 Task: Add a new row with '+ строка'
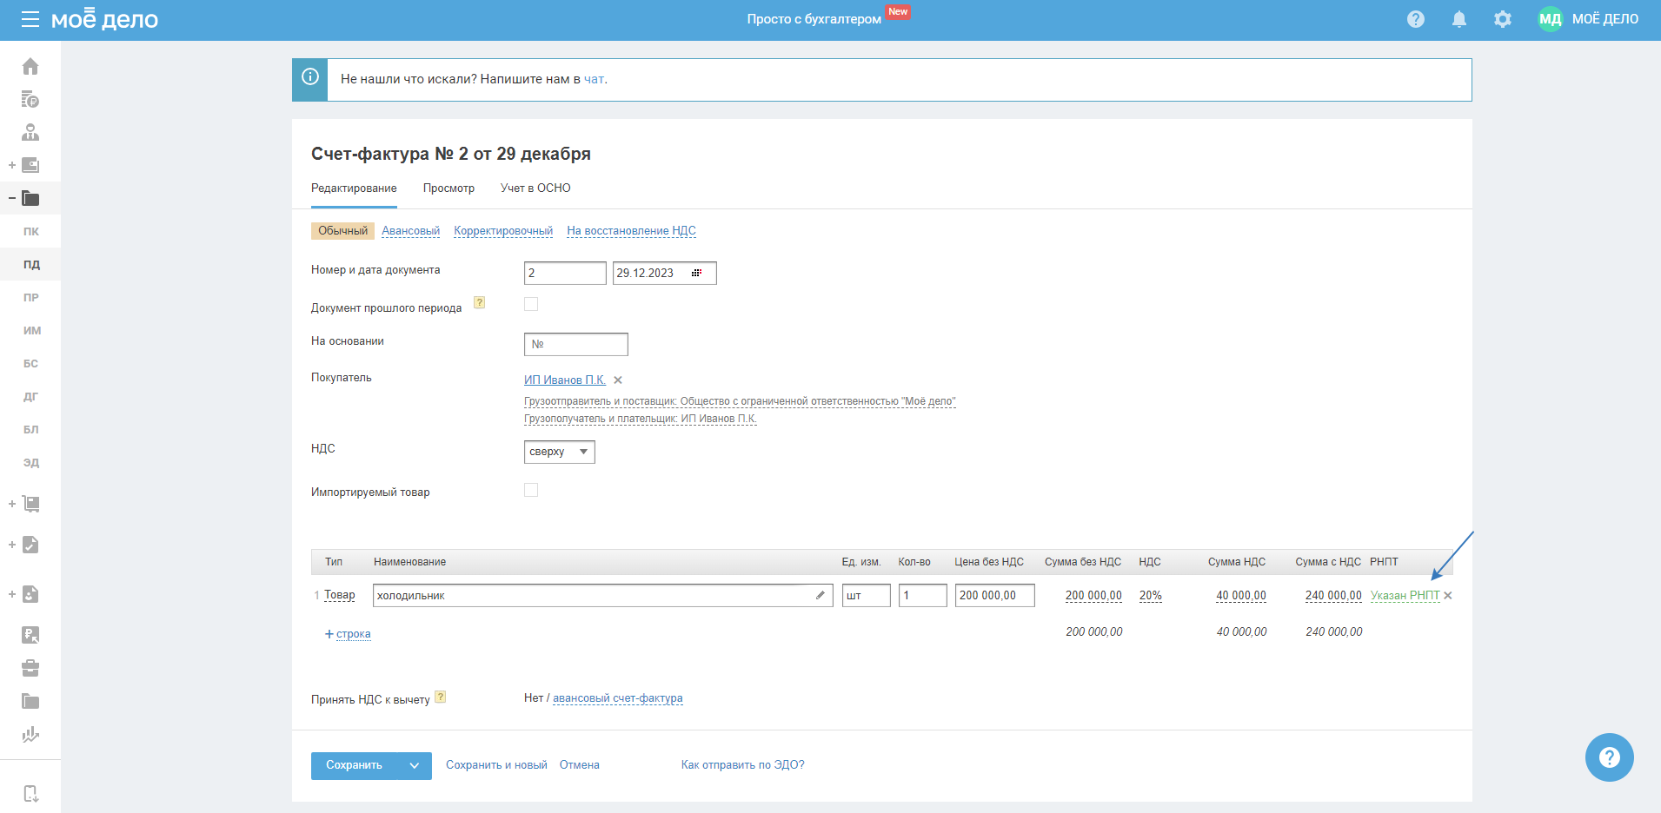[349, 634]
